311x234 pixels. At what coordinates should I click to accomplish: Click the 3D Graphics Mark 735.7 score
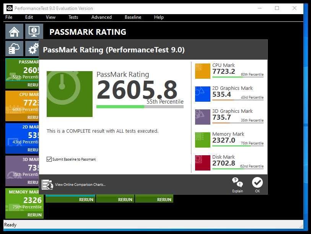click(221, 117)
